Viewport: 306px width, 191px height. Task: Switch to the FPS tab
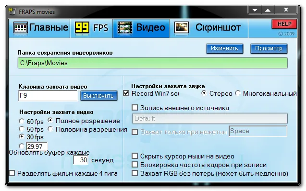(91, 28)
